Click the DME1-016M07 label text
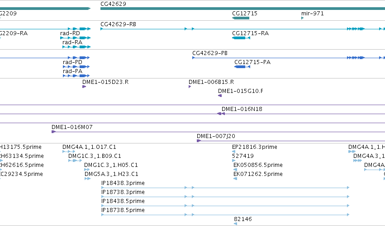This screenshot has width=385, height=226. 72,127
